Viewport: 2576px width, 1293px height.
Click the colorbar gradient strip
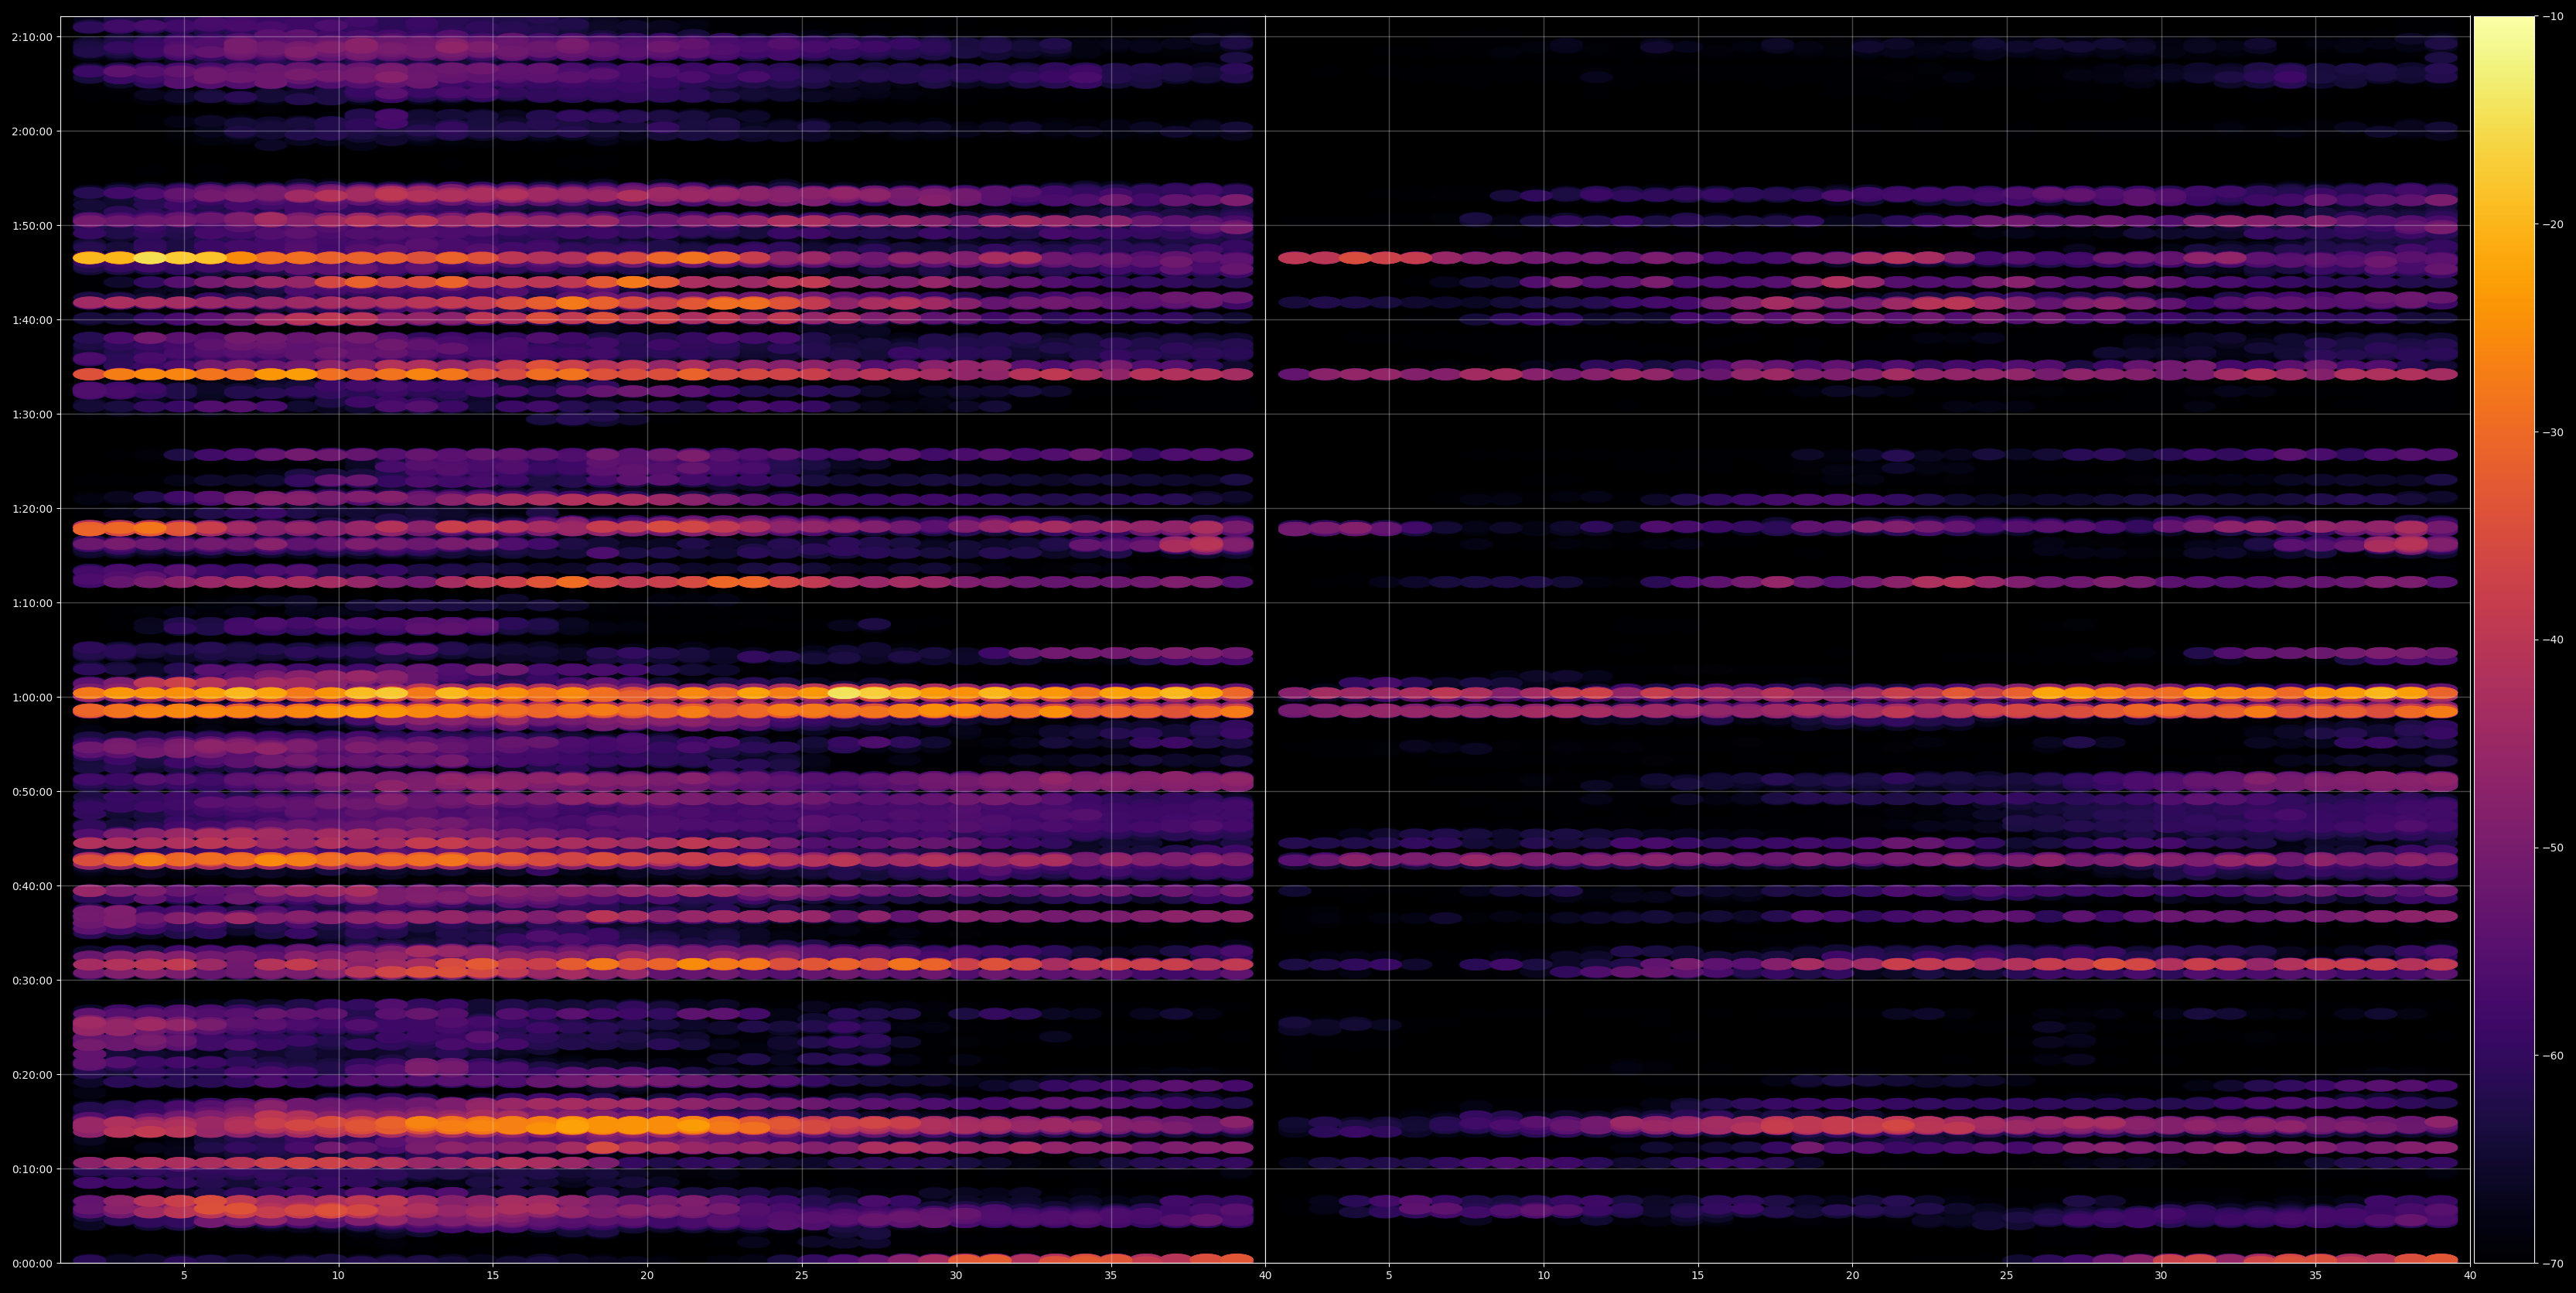(x=2504, y=640)
